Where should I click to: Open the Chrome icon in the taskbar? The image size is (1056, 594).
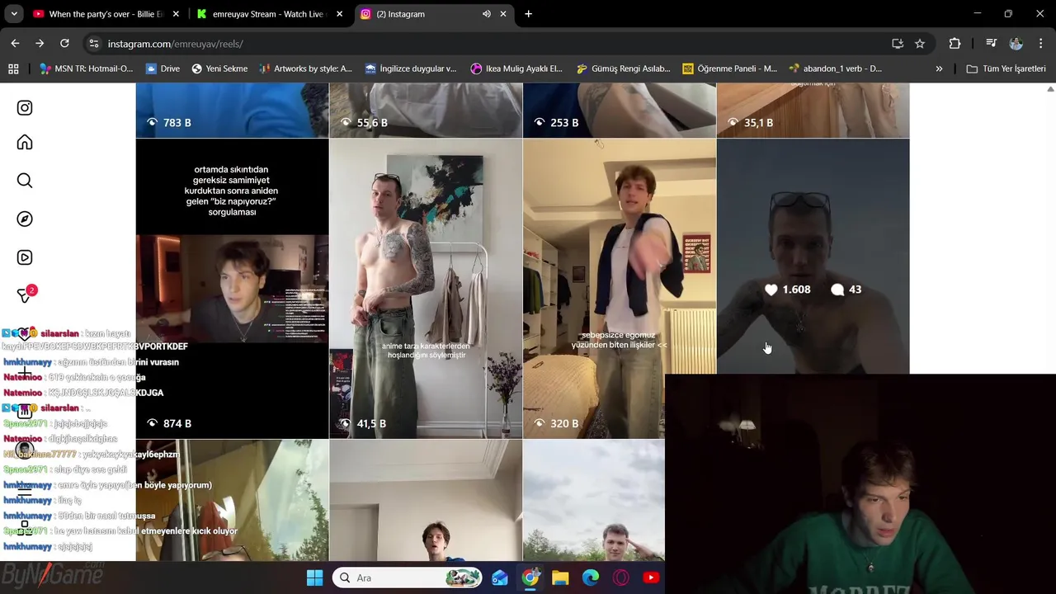pyautogui.click(x=530, y=577)
